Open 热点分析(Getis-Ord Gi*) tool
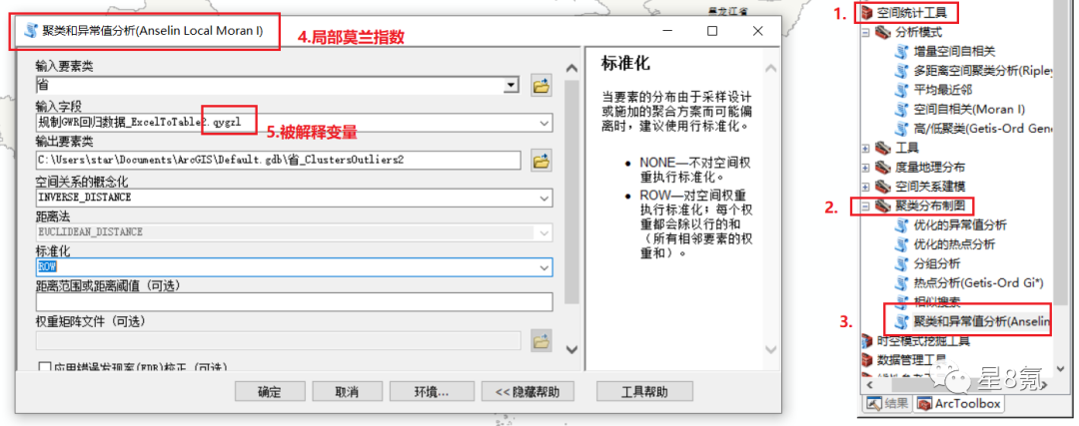The image size is (1079, 426). click(x=978, y=282)
